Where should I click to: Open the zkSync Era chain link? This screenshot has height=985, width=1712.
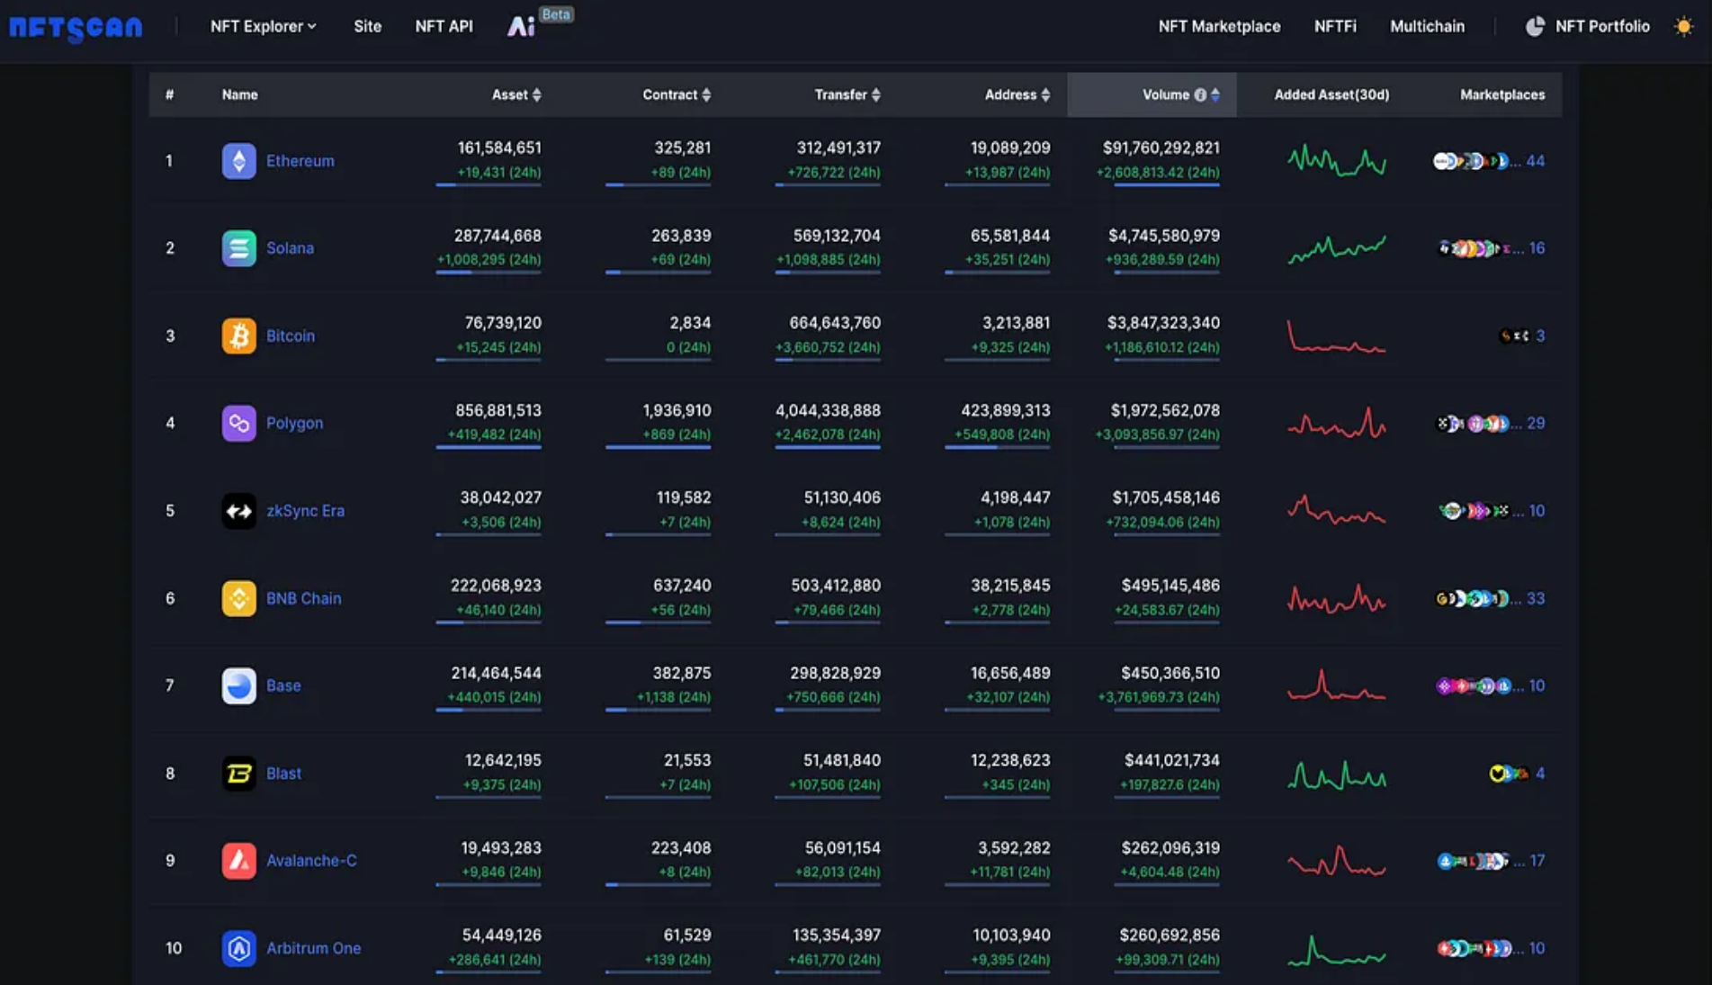tap(305, 511)
